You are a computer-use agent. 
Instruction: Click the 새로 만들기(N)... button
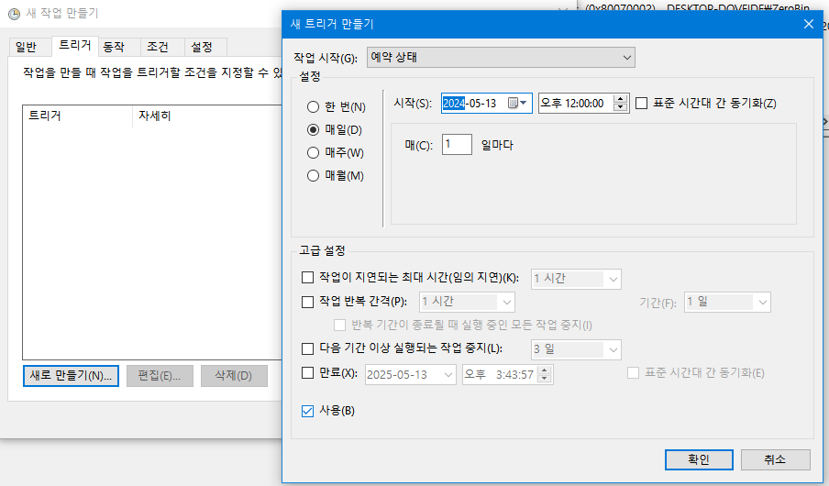(x=71, y=375)
